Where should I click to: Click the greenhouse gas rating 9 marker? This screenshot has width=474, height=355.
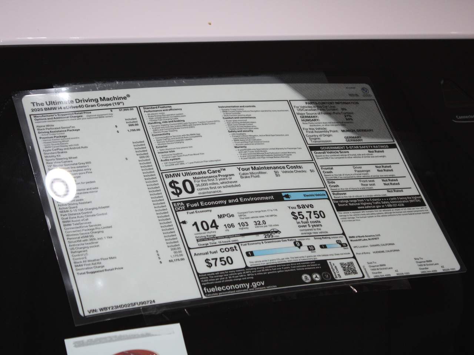297,244
